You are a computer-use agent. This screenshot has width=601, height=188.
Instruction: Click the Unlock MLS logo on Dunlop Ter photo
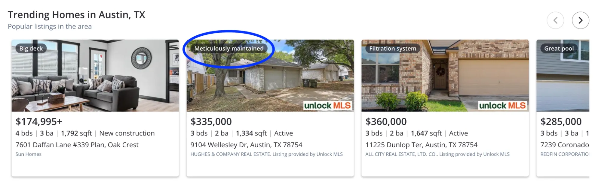tap(502, 106)
